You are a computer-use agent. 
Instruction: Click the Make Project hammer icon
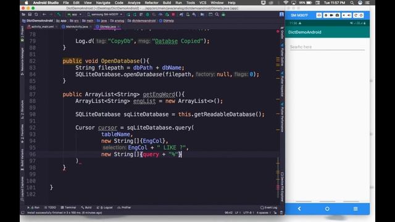[x=59, y=15]
